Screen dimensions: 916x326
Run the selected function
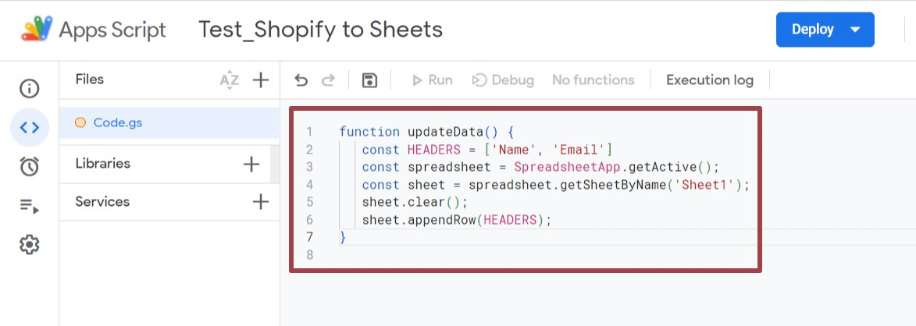click(433, 80)
